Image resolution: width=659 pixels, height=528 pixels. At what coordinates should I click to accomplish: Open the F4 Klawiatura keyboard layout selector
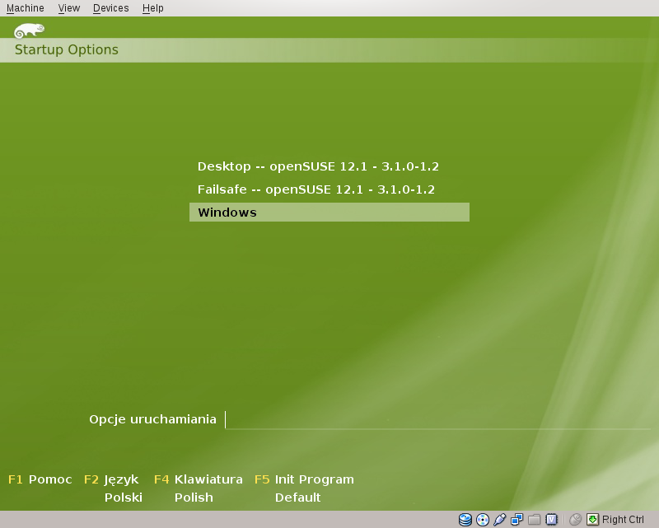pos(199,479)
